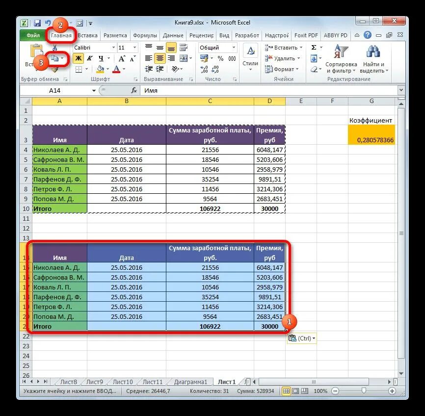Adjust the zoom slider handle
This screenshot has height=416, width=425.
click(364, 390)
